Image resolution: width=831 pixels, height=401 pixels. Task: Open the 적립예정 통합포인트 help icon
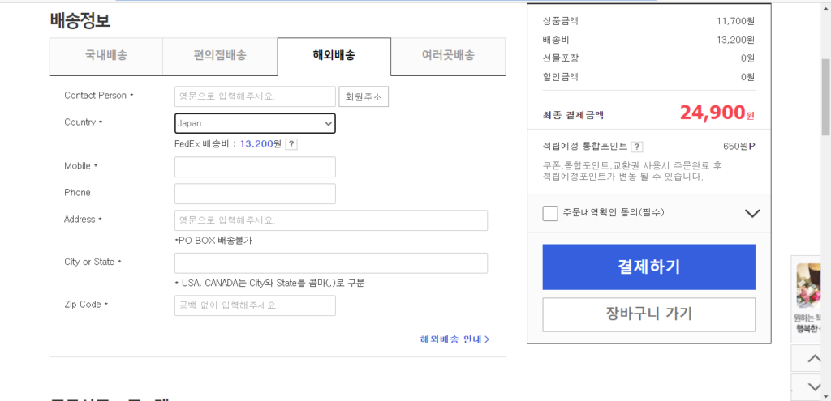(x=637, y=147)
